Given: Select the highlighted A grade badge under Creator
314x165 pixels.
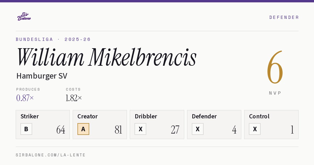Looking at the screenshot, I should (83, 129).
